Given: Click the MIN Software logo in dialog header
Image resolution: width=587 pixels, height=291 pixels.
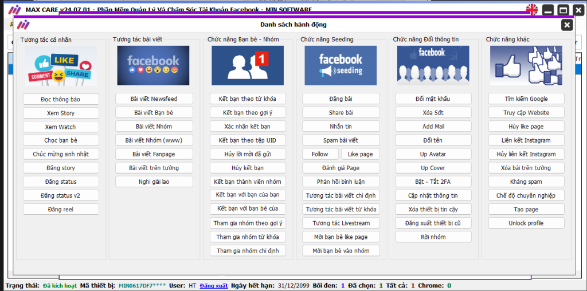Looking at the screenshot, I should pos(24,25).
